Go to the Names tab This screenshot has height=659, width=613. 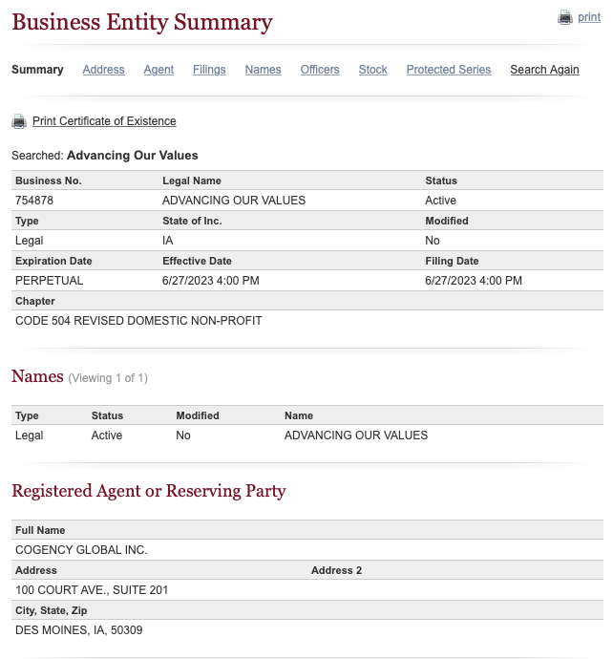tap(263, 70)
